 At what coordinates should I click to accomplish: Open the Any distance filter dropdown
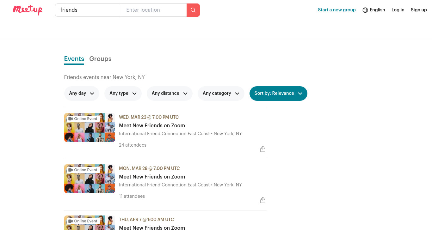tap(170, 94)
